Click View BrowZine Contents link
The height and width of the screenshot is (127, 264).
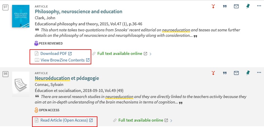tap(62, 60)
